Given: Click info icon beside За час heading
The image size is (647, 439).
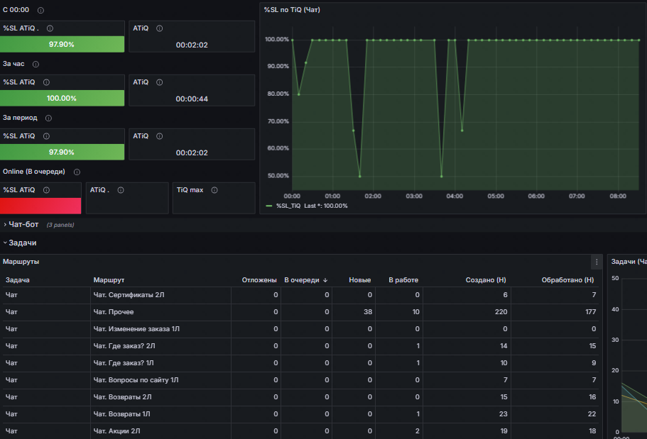Looking at the screenshot, I should [36, 64].
